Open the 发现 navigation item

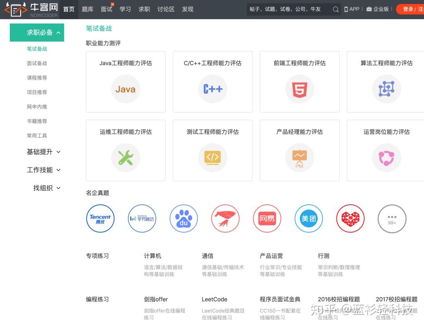[188, 9]
